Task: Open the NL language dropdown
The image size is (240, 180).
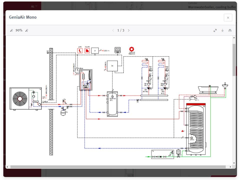Action: [x=34, y=6]
